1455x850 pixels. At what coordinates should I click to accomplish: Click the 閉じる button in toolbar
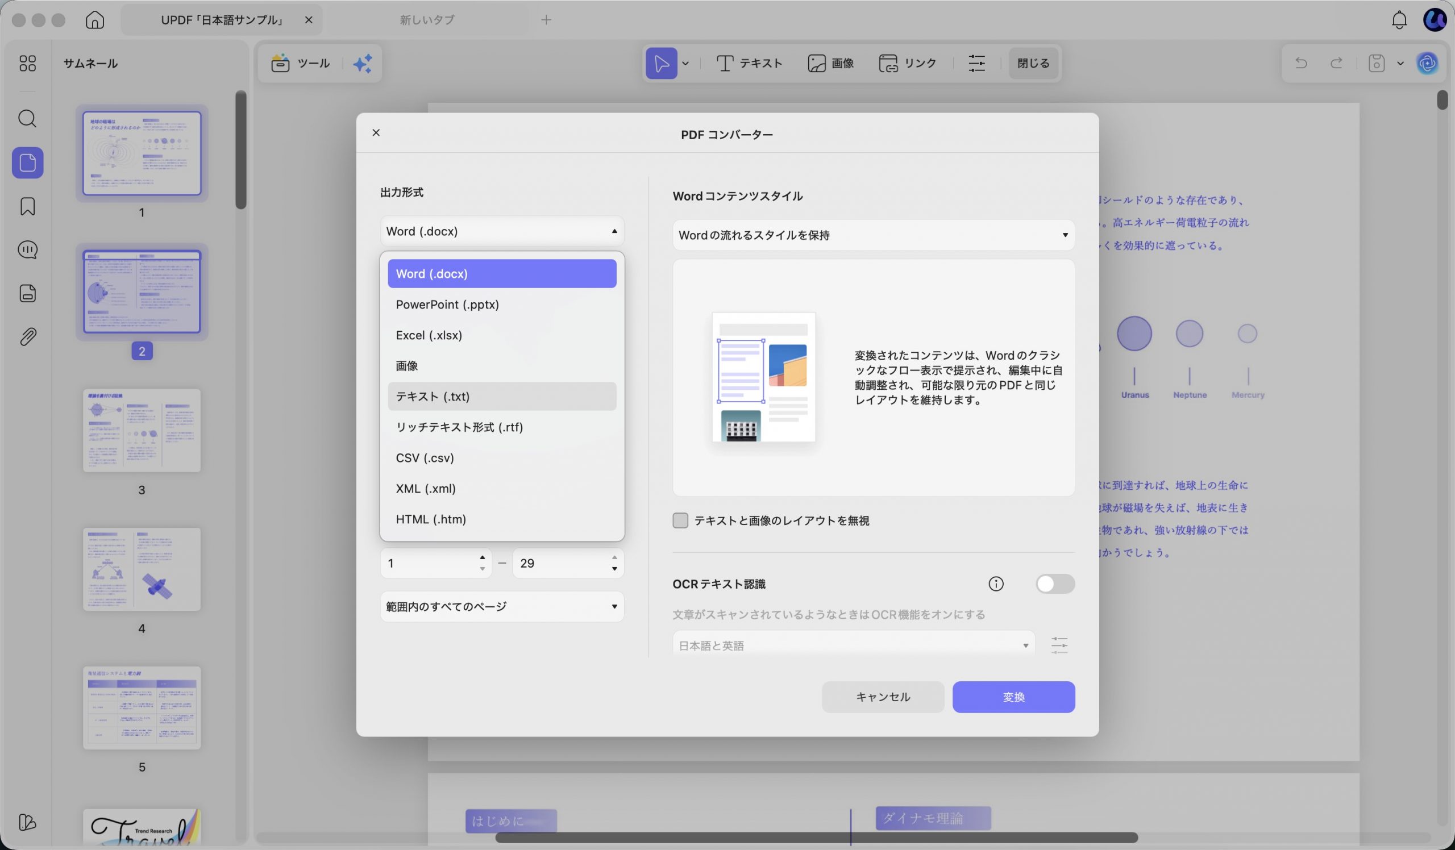pyautogui.click(x=1033, y=63)
